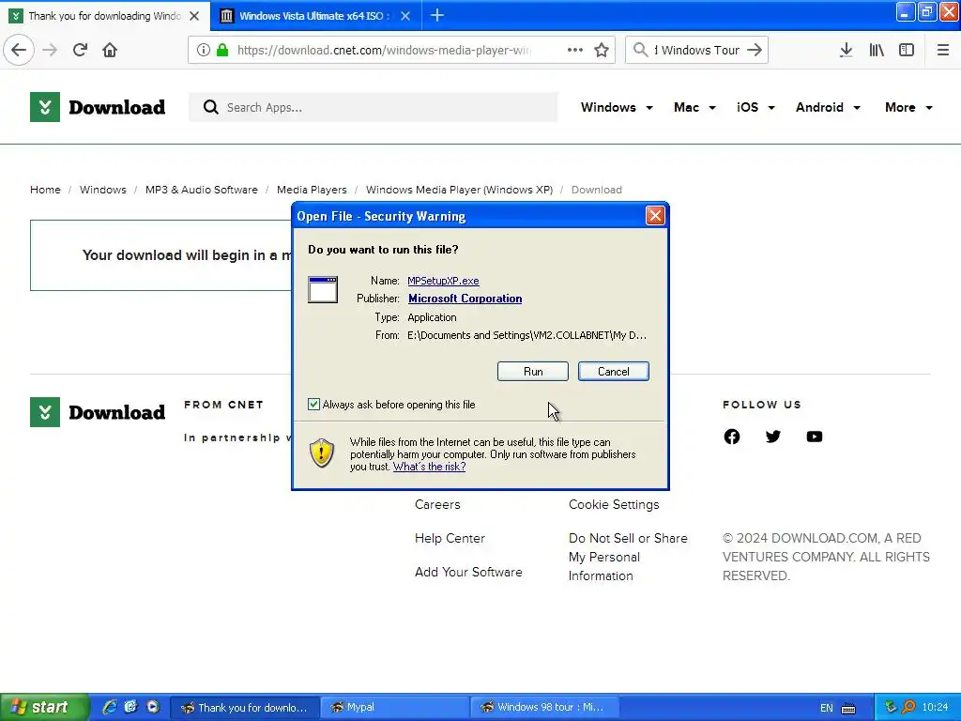Close the Windows Vista Ultimate x64 ISO tab
Screen dimensions: 961x721
[405, 16]
